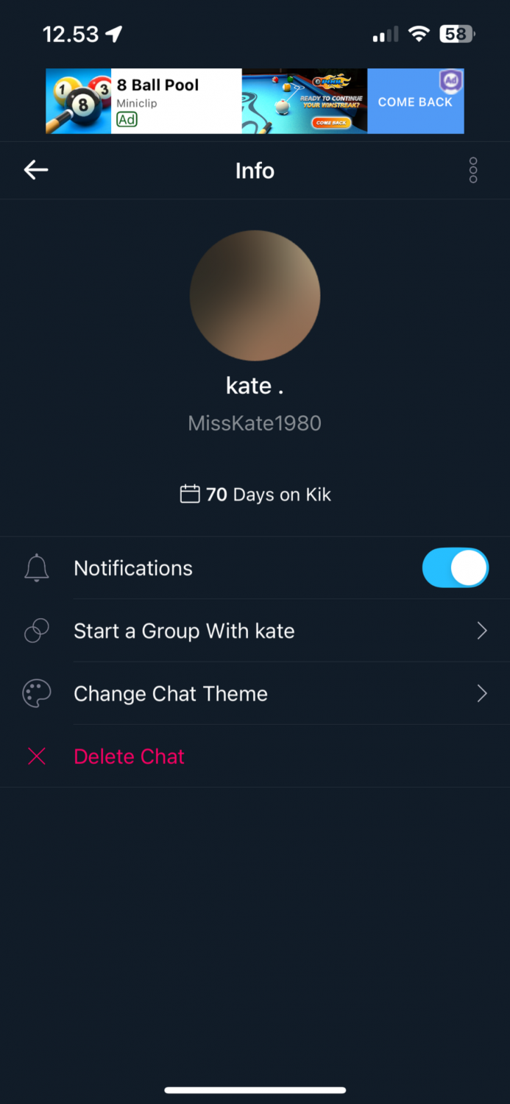Viewport: 510px width, 1104px height.
Task: Tap the pool table ad image
Action: click(304, 101)
